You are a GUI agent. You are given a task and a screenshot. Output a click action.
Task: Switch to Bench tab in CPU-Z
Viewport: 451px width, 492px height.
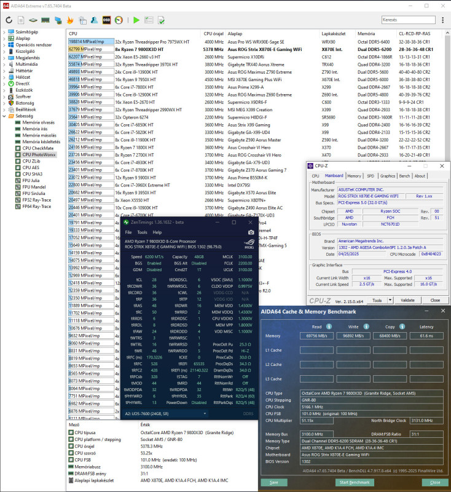[x=404, y=176]
